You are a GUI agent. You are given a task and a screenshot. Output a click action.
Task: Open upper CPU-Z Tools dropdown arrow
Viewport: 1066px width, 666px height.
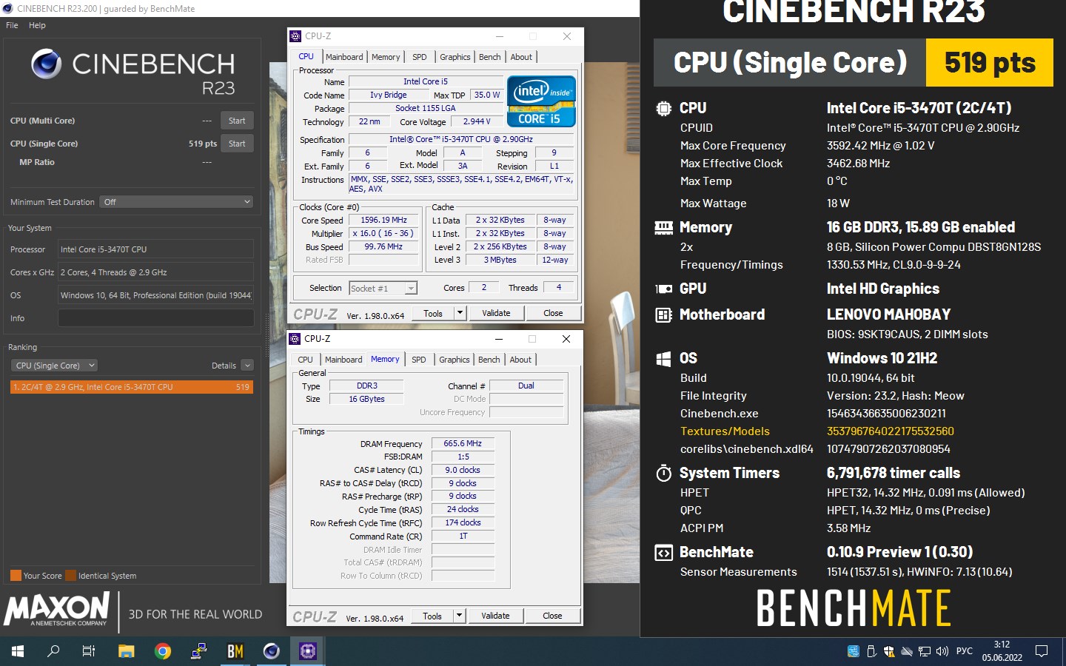460,313
